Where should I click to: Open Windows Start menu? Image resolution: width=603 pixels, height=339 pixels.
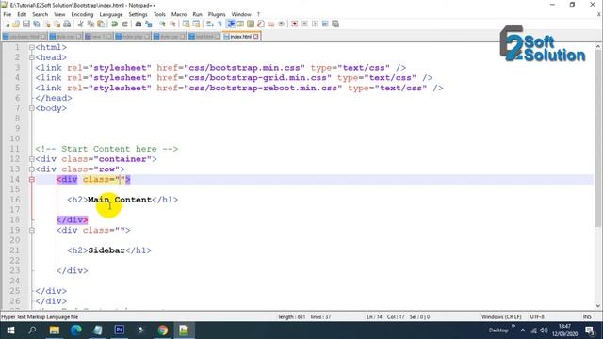tap(10, 331)
